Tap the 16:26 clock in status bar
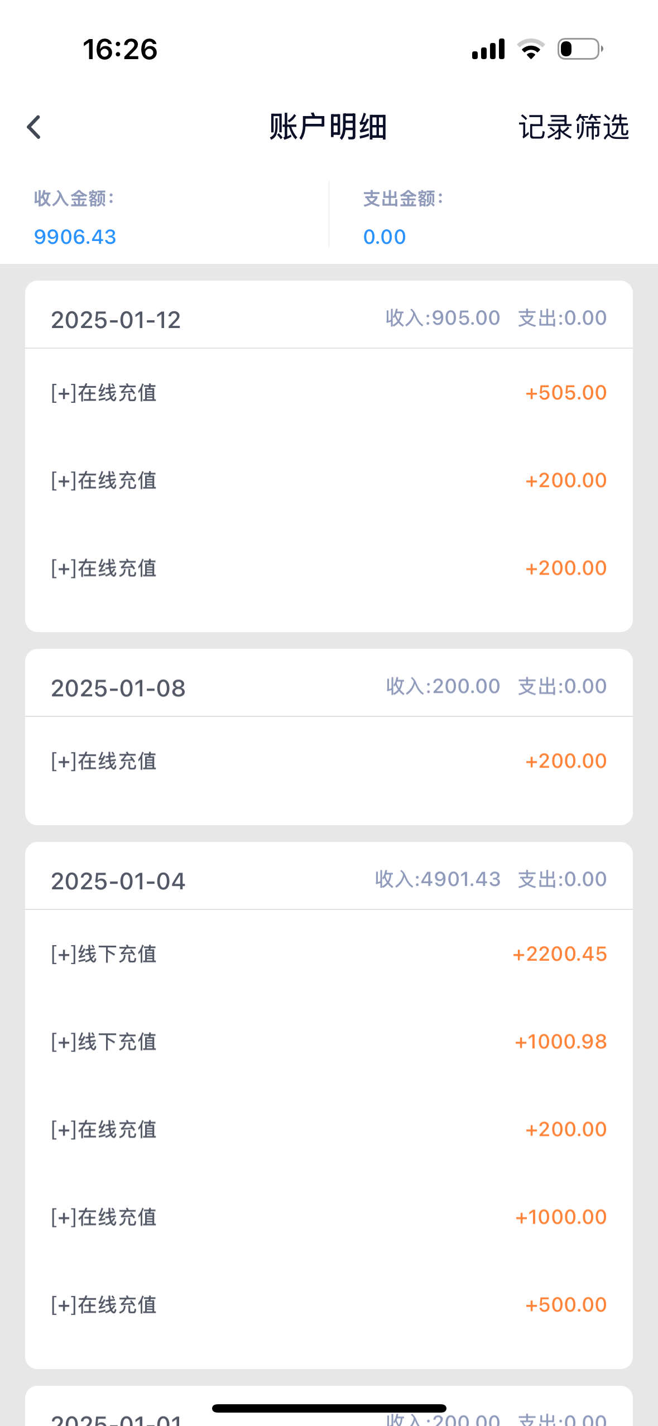Viewport: 658px width, 1426px height. click(120, 49)
